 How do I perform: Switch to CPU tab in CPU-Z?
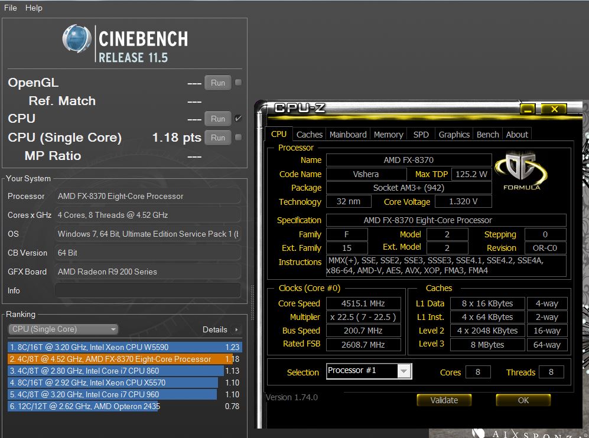click(x=279, y=135)
